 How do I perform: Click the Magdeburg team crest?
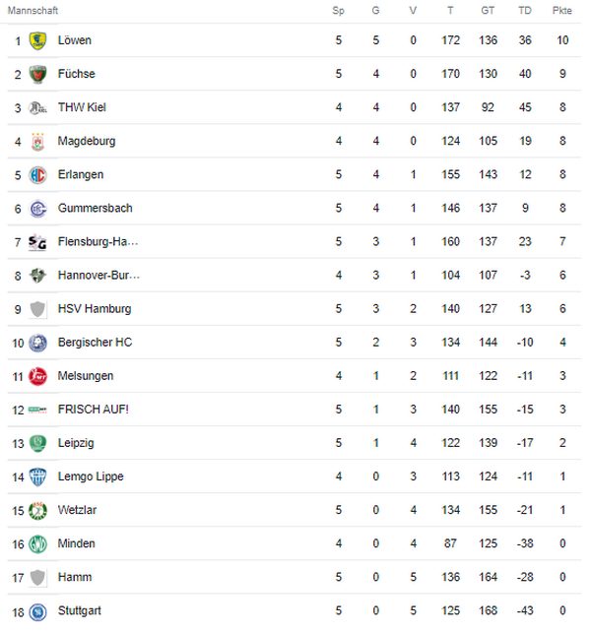click(37, 142)
